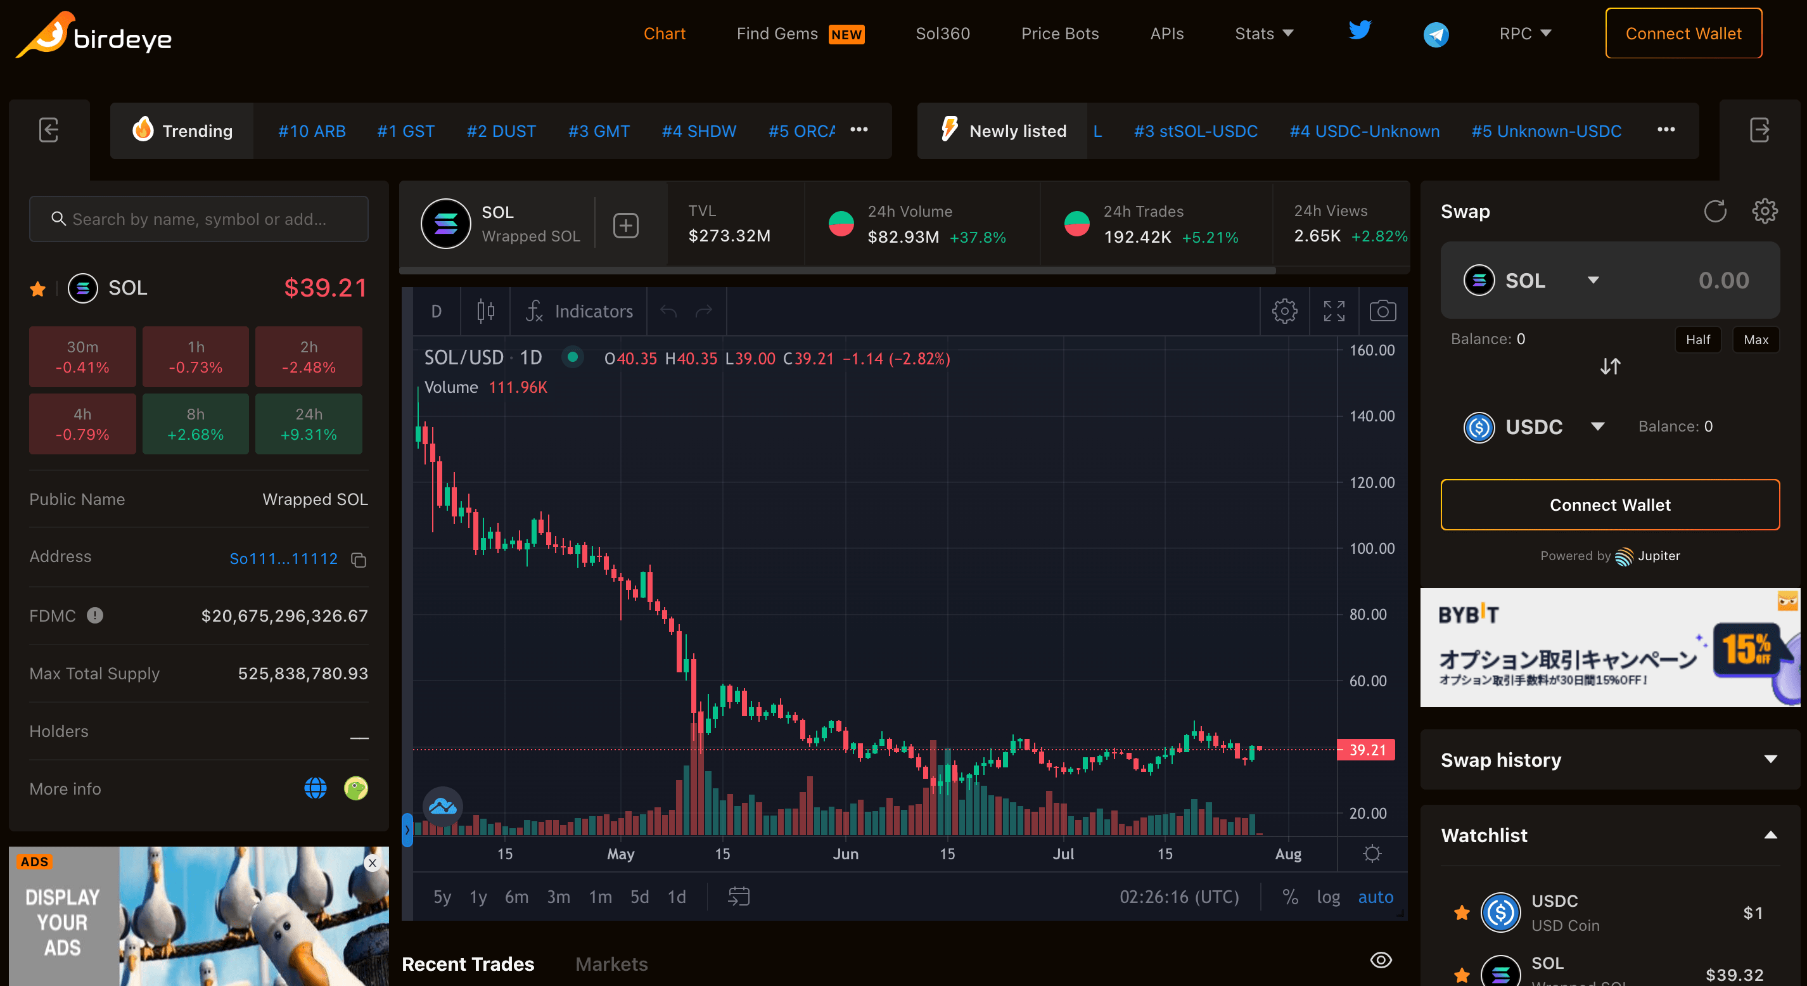Open newly listed #3 stSOL-USDC
Screen dimensions: 1807x986
pos(1196,131)
